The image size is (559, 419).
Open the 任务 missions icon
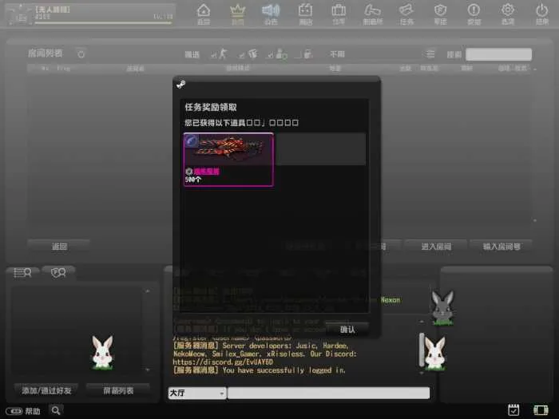(406, 14)
